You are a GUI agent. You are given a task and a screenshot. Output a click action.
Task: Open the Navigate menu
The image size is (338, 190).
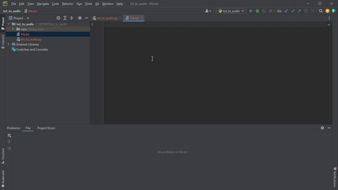(43, 4)
